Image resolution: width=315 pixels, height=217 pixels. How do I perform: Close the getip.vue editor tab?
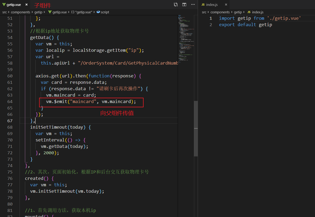pos(27,5)
